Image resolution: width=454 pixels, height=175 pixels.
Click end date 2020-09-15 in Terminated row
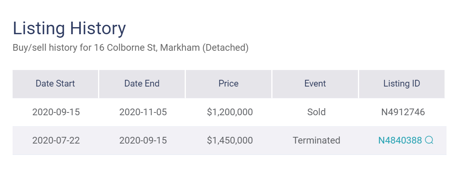coord(143,140)
